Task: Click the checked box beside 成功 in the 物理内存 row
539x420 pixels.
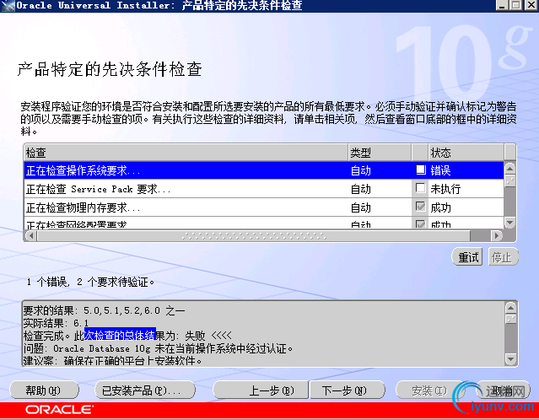Action: pyautogui.click(x=420, y=207)
